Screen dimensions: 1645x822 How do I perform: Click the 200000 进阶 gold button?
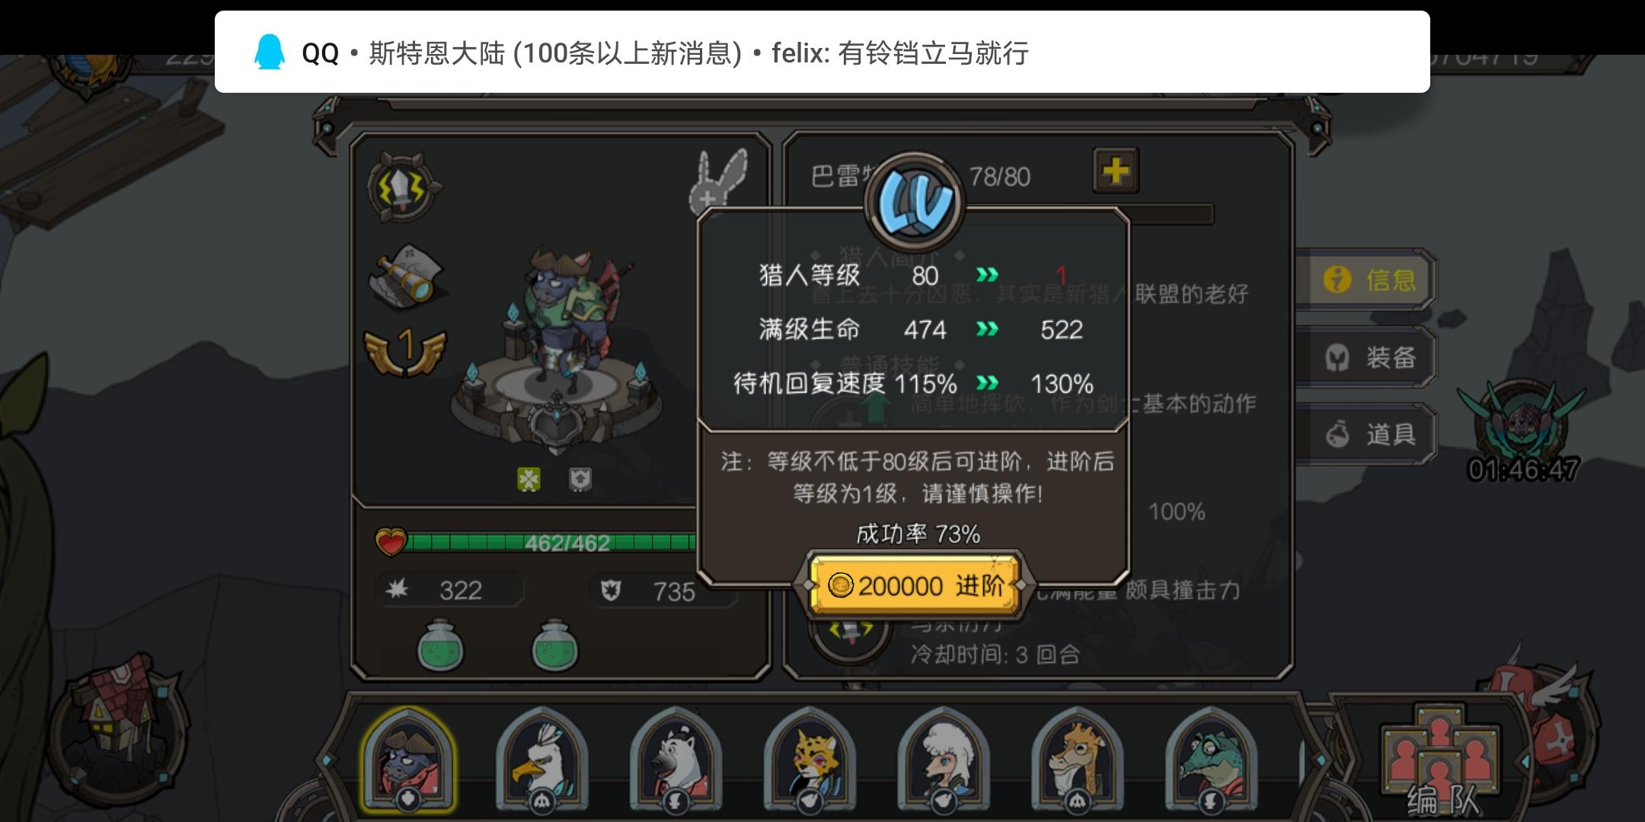pyautogui.click(x=914, y=585)
